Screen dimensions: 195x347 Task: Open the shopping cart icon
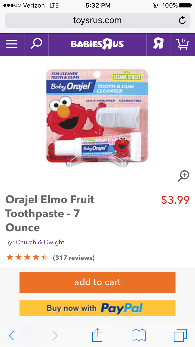182,44
